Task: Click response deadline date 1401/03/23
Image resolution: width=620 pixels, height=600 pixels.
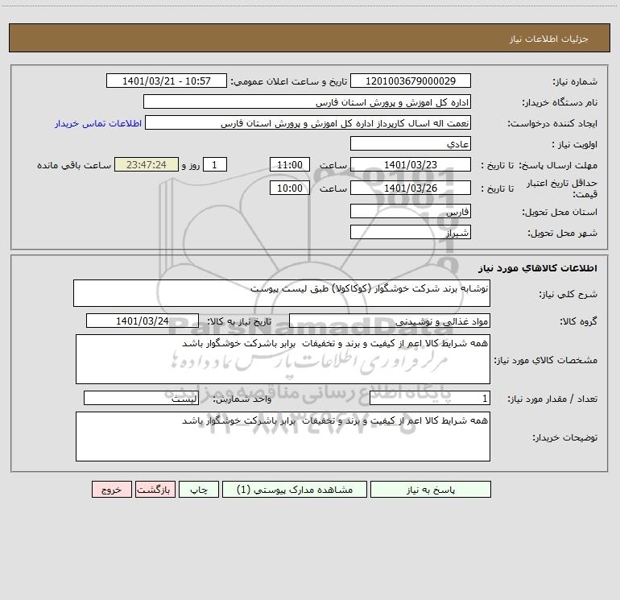Action: coord(411,164)
